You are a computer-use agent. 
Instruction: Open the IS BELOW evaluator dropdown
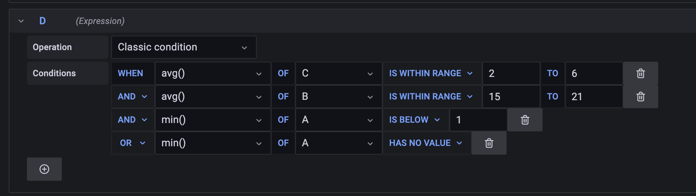pos(415,120)
